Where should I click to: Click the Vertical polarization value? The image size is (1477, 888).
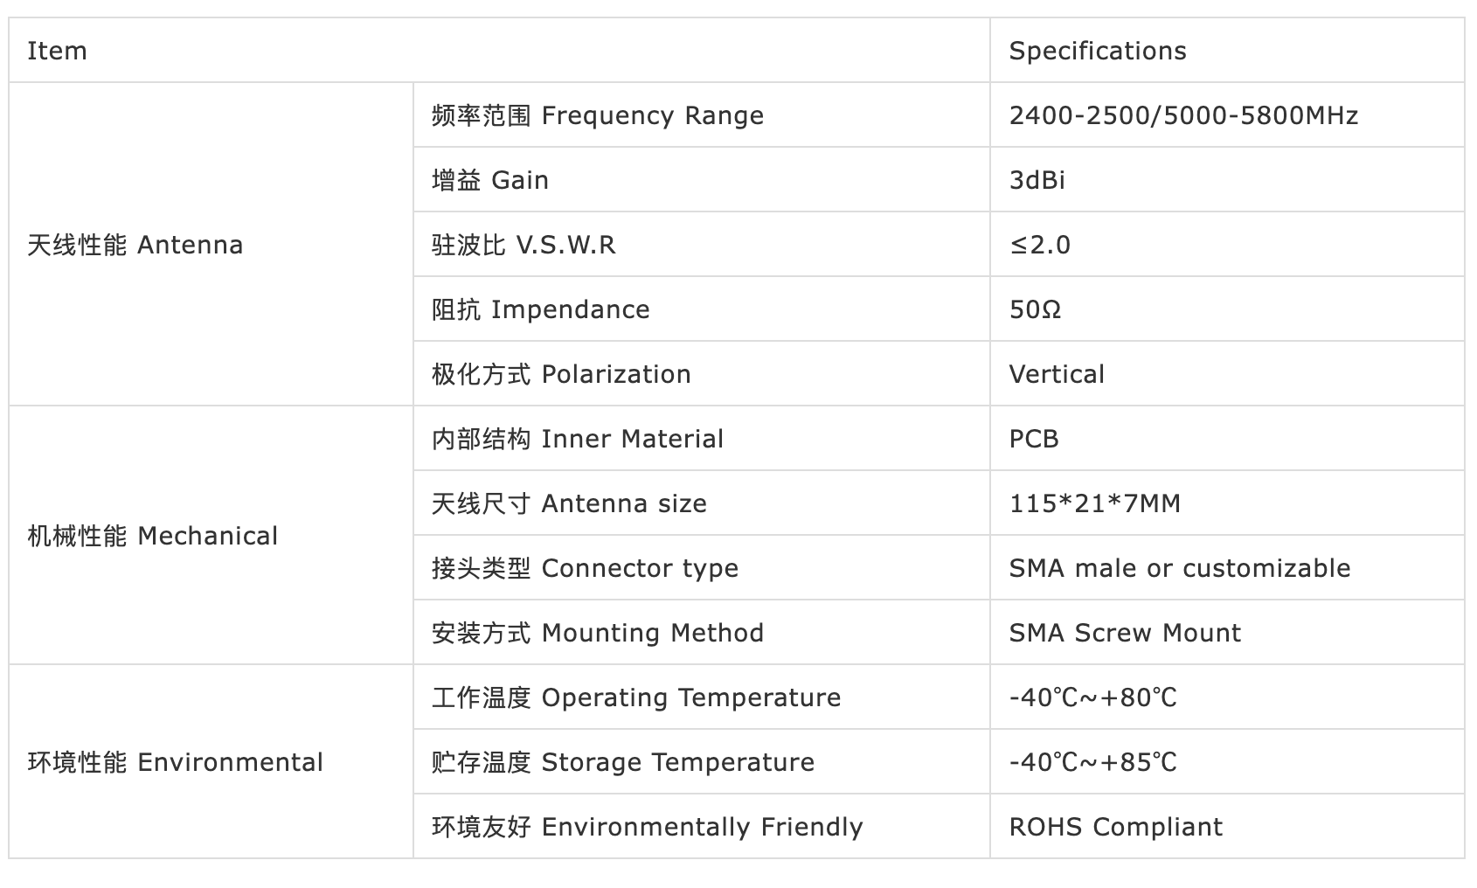1057,374
